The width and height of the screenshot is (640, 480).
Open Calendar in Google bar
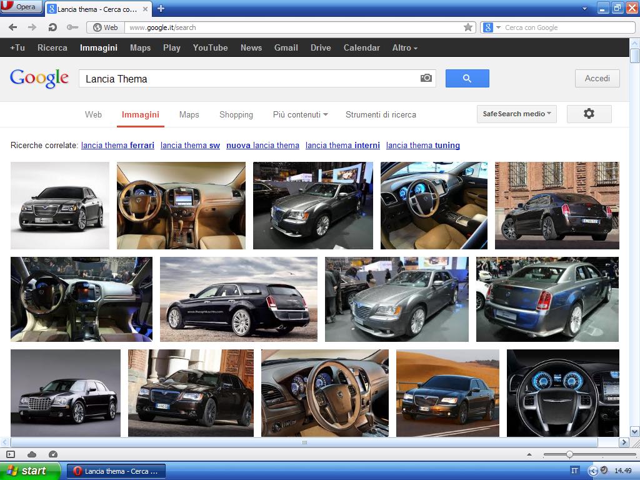(362, 47)
